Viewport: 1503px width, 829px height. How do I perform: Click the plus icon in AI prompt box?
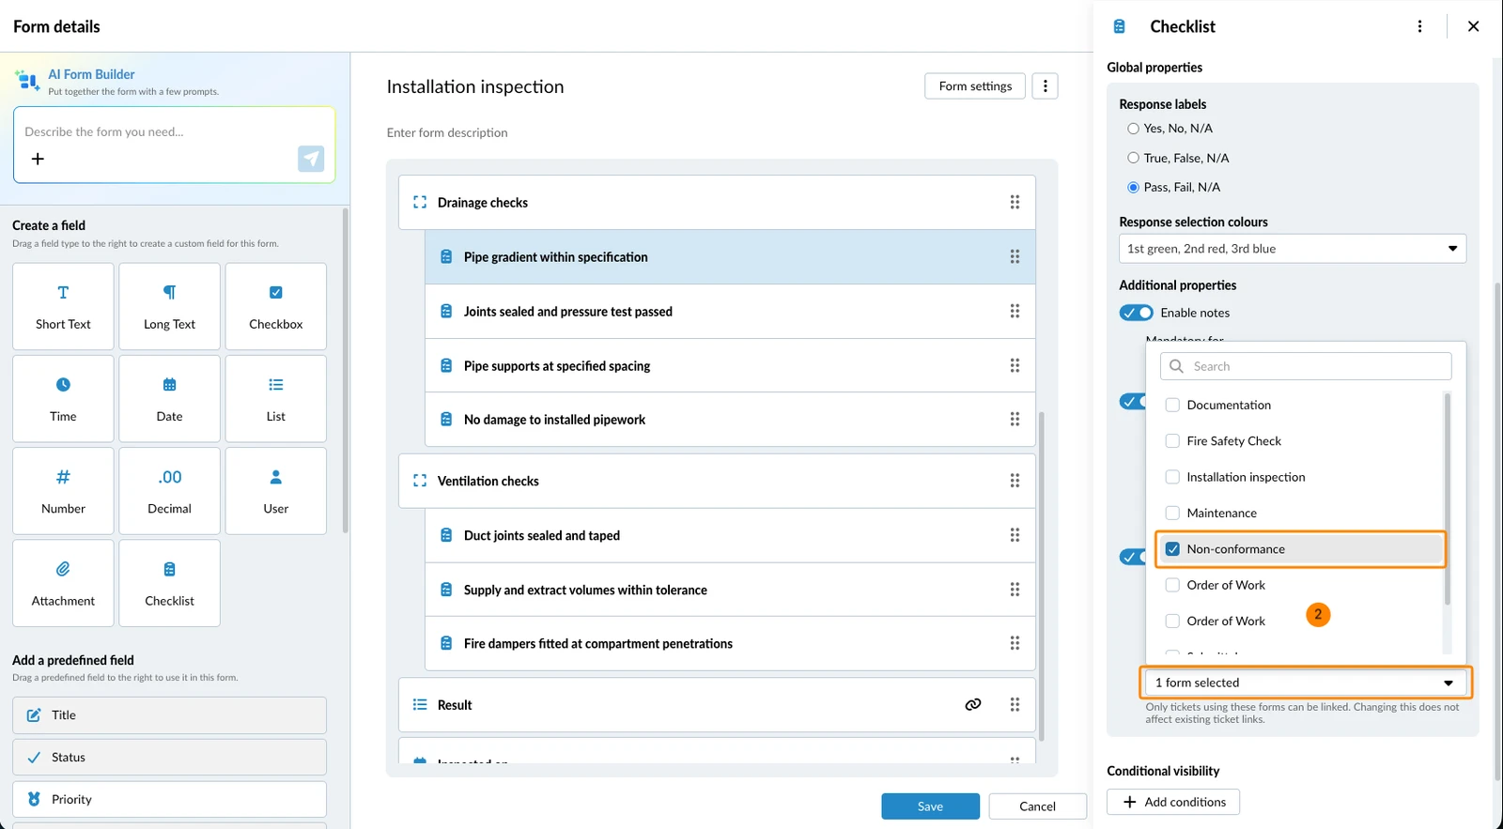pos(38,159)
